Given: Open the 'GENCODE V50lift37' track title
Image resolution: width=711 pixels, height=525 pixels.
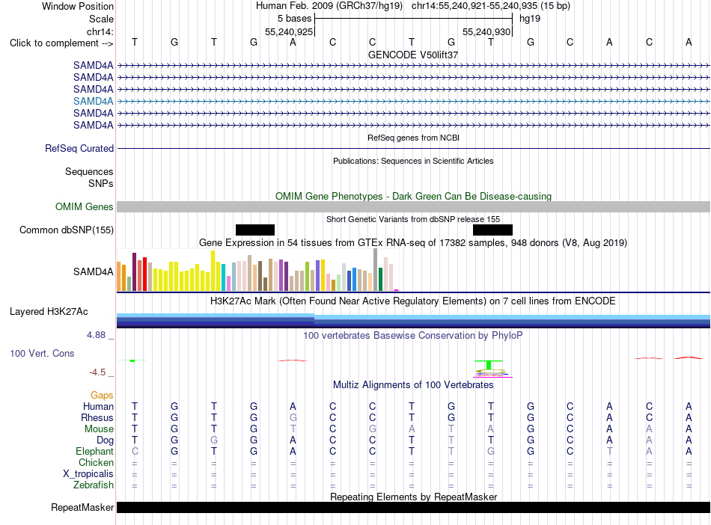Looking at the screenshot, I should 413,55.
